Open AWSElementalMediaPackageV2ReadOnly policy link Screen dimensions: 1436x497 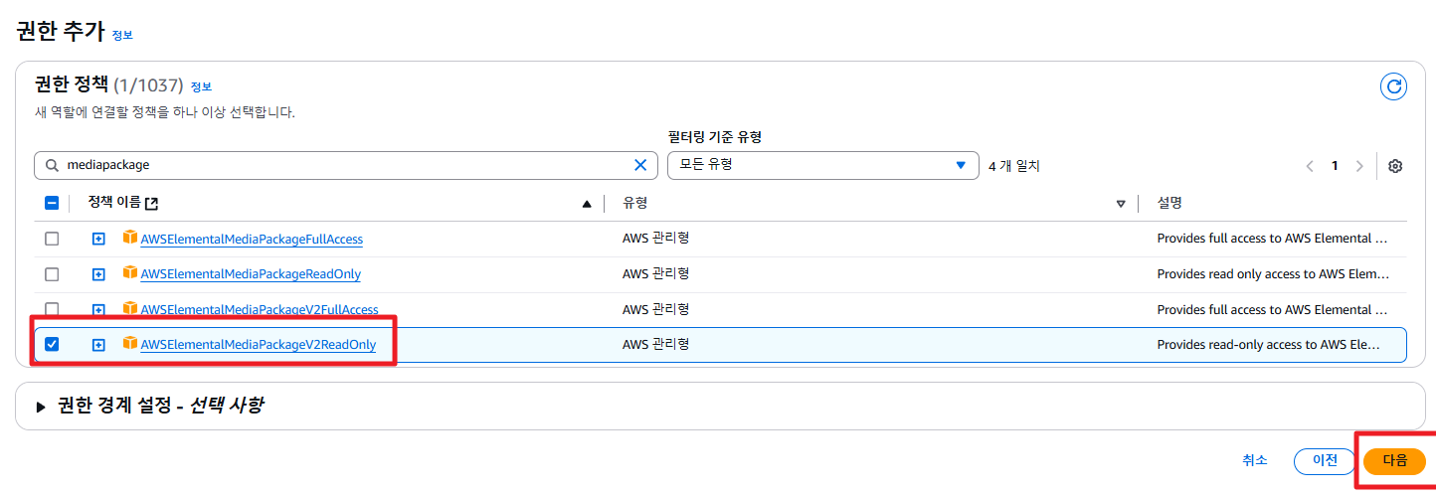pos(259,345)
